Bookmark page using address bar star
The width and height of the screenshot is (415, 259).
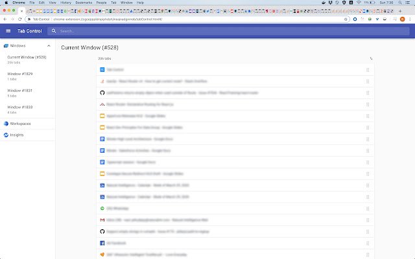tap(346, 19)
